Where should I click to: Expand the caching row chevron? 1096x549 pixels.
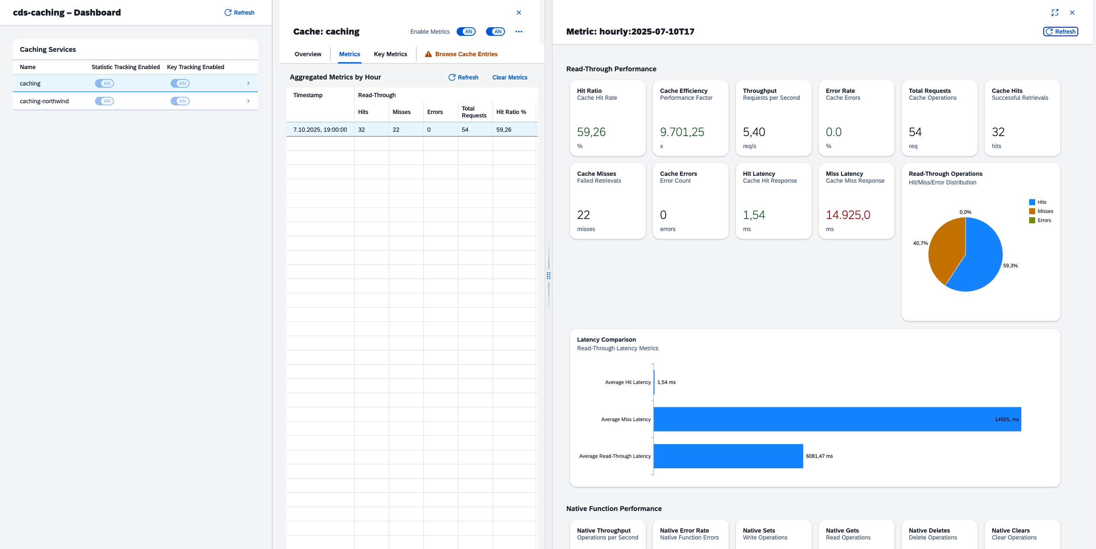[248, 83]
